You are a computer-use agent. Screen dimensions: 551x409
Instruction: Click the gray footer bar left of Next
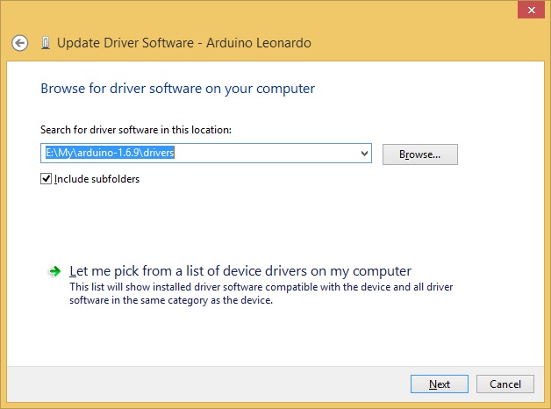pos(207,384)
